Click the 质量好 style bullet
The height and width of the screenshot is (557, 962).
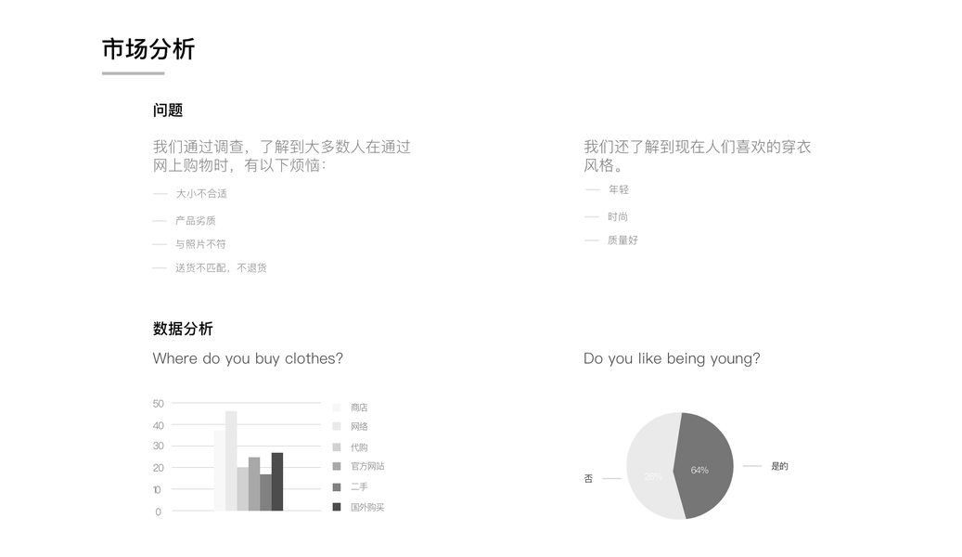[622, 240]
